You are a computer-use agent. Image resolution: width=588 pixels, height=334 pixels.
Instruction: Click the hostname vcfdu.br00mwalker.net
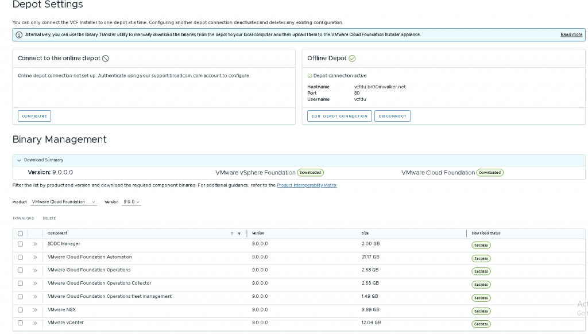pyautogui.click(x=380, y=87)
